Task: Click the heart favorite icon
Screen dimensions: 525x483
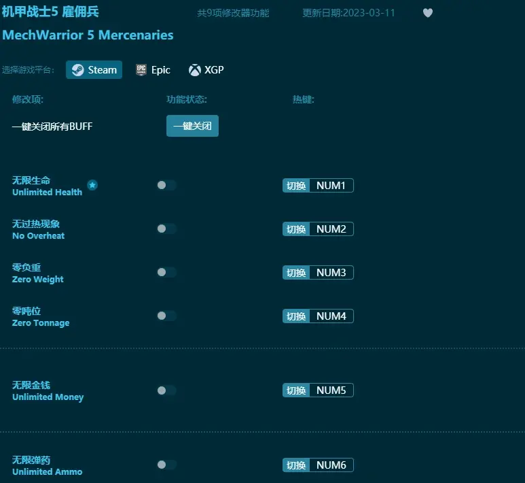Action: pyautogui.click(x=428, y=13)
